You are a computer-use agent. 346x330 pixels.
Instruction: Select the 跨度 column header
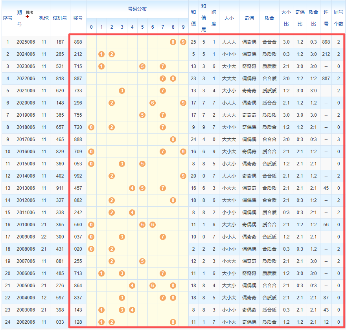[214, 18]
